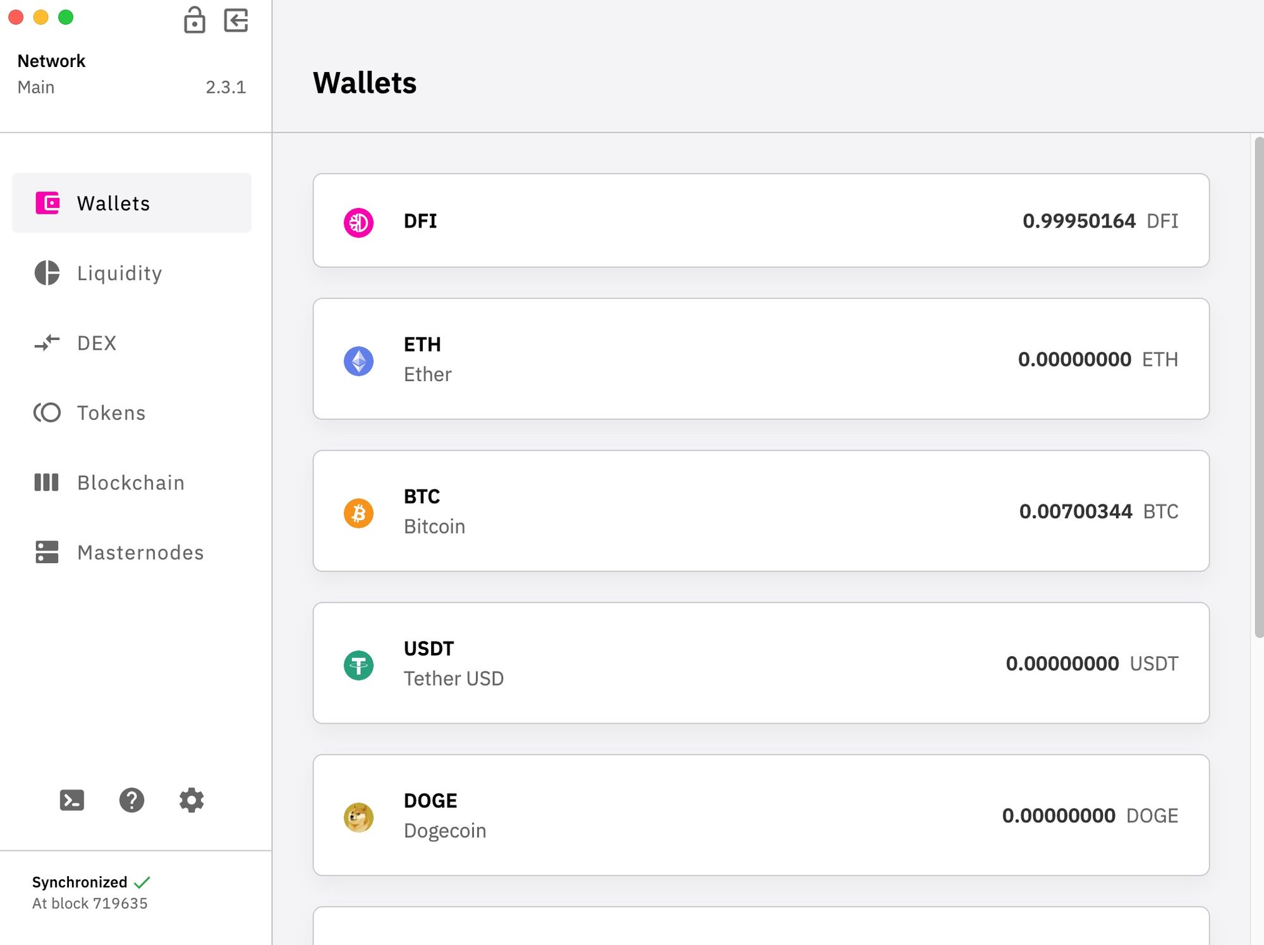Viewport: 1264px width, 945px height.
Task: Click the green synchronized checkmark
Action: pos(142,882)
